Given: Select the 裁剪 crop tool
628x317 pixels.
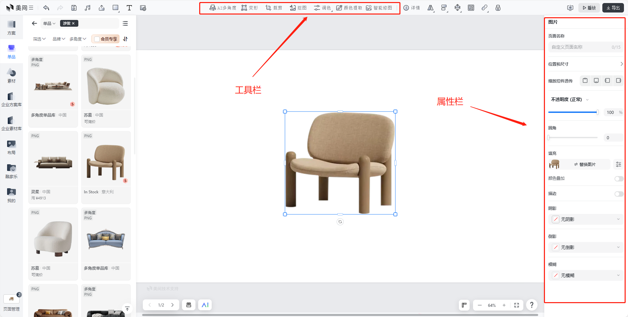Looking at the screenshot, I should [274, 8].
